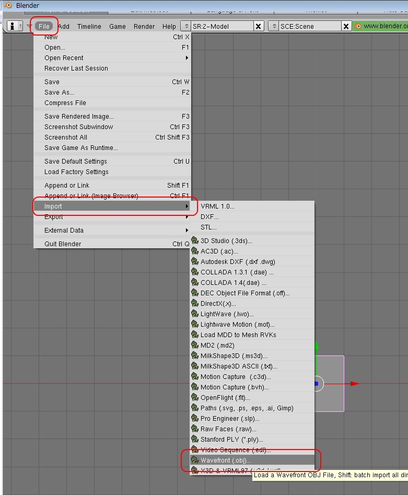
Task: Expand the Export submenu
Action: click(112, 216)
